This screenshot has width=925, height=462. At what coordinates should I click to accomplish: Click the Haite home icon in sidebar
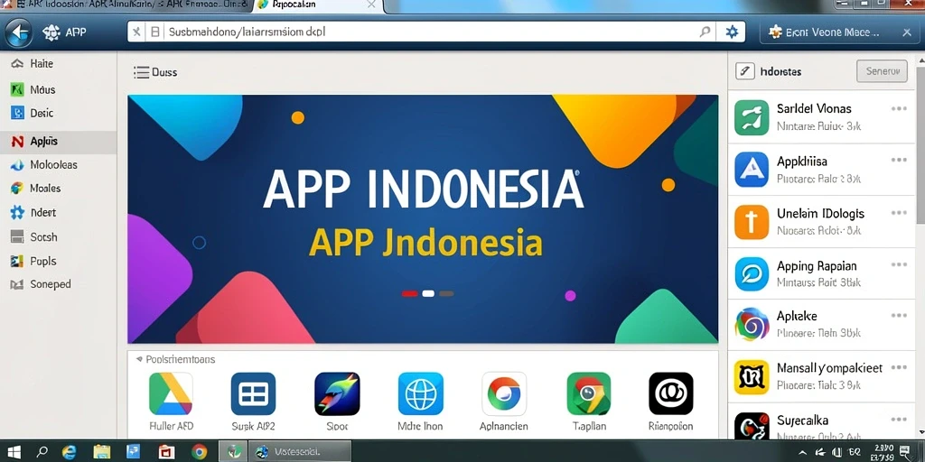(x=18, y=64)
